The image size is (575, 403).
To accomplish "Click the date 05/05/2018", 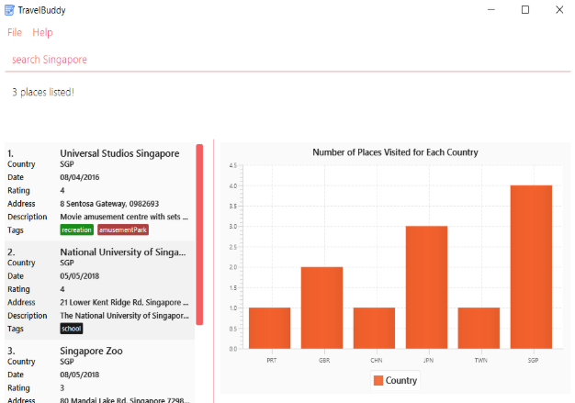I will [80, 276].
